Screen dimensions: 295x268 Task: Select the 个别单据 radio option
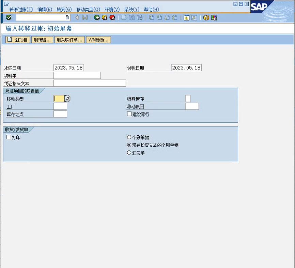point(129,137)
